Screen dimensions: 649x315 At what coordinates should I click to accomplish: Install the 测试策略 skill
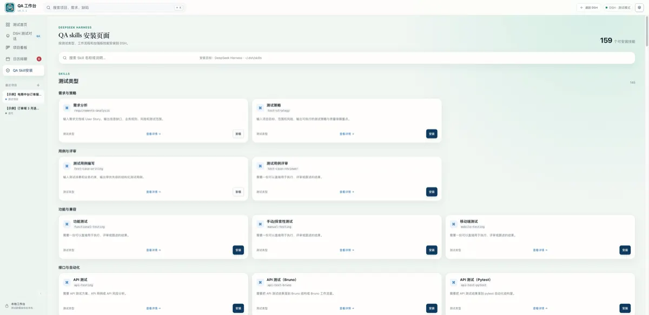pyautogui.click(x=432, y=133)
